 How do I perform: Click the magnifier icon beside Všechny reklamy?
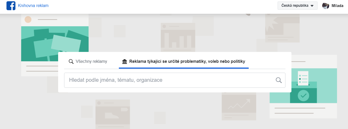click(x=71, y=62)
